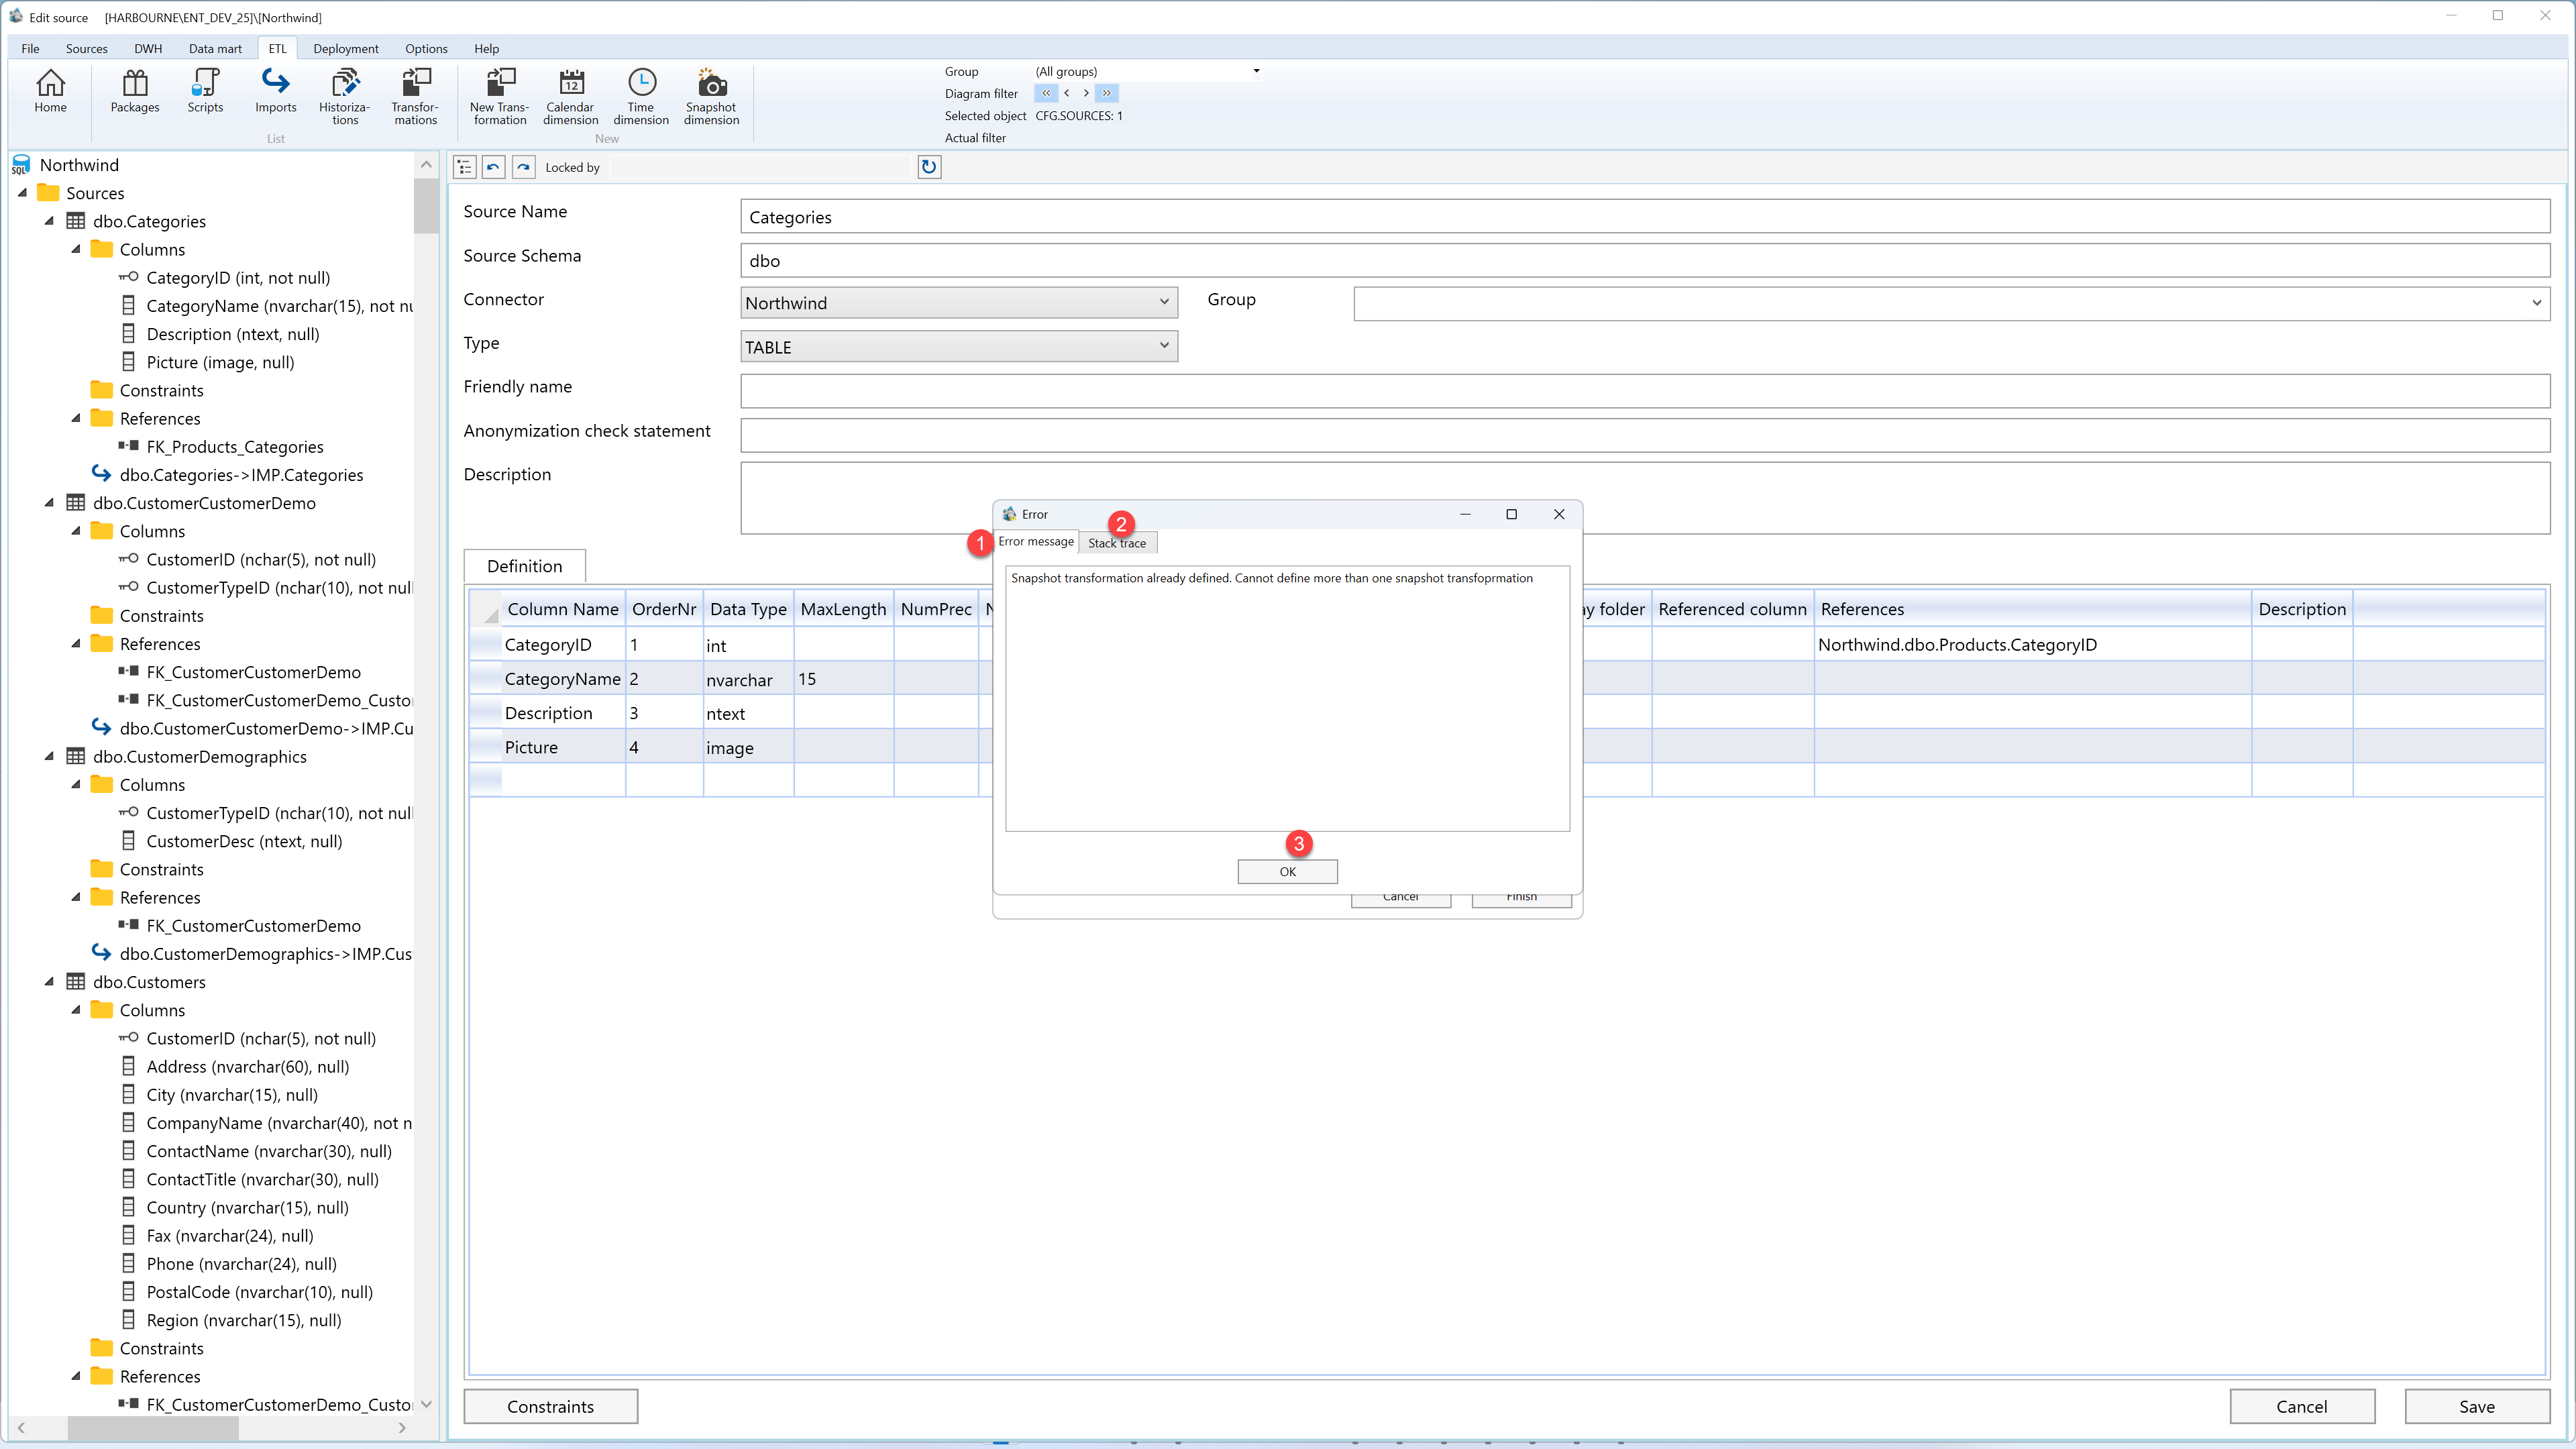
Task: Select the dbo.CustomerDemographics->IMP import node
Action: pyautogui.click(x=265, y=954)
